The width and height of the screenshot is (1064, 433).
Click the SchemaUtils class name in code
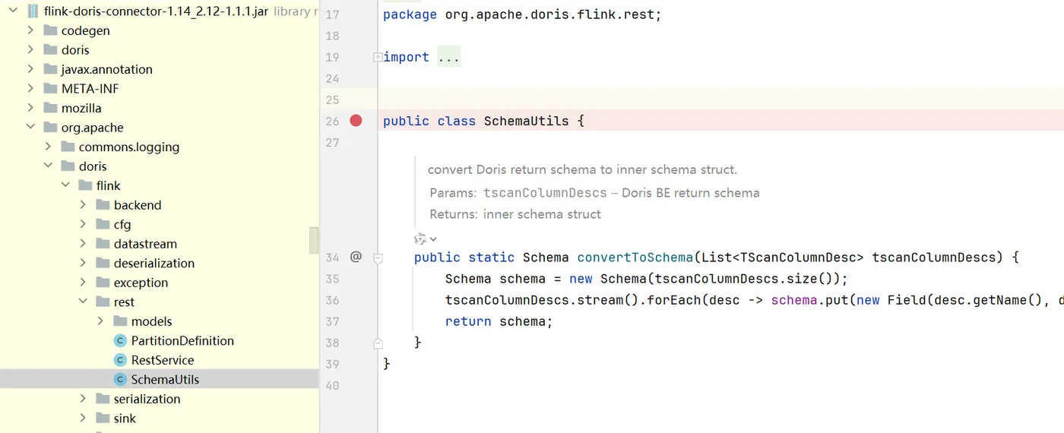[526, 121]
